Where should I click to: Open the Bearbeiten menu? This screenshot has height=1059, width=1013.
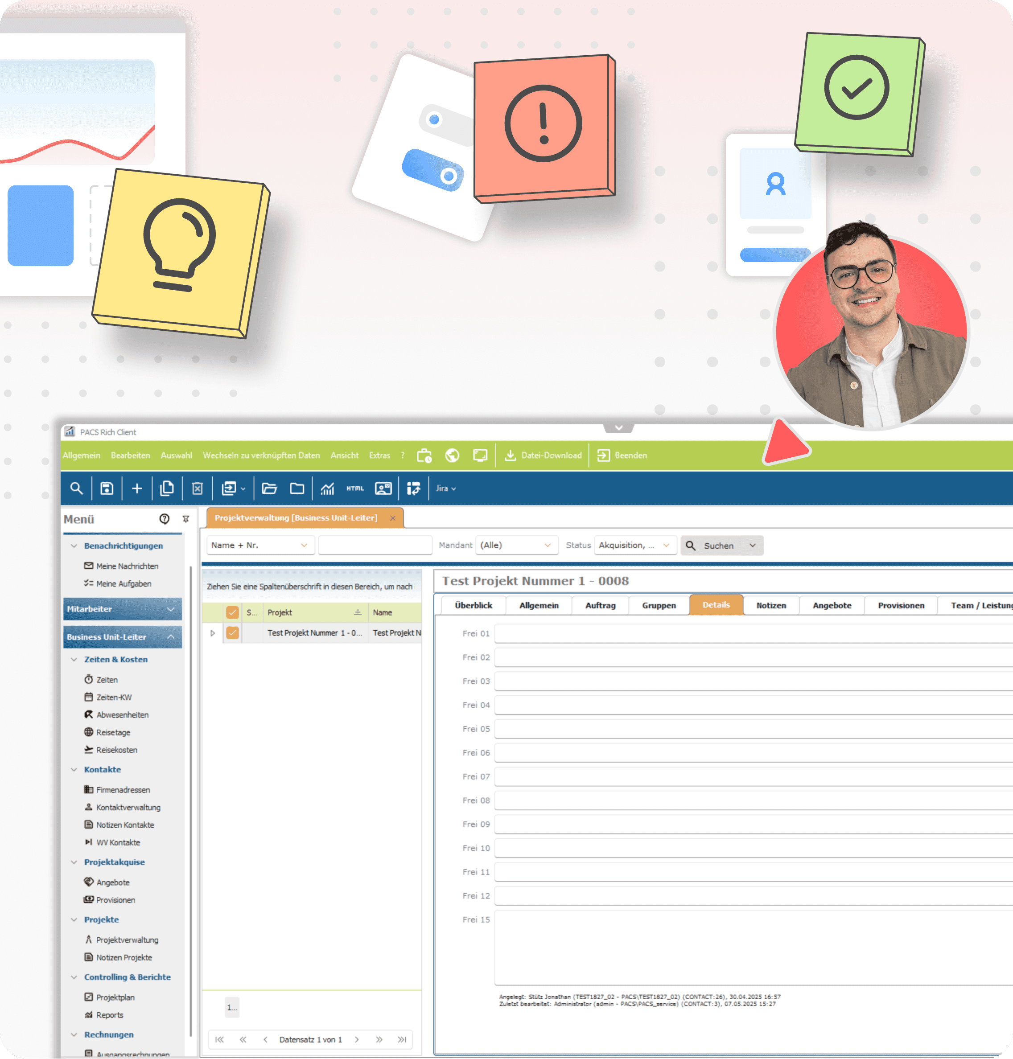[x=130, y=456]
